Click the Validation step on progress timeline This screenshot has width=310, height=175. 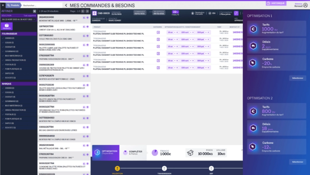pyautogui.click(x=117, y=169)
